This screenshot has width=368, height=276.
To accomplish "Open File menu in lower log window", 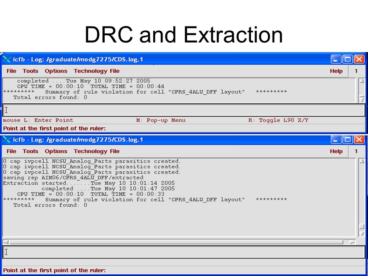I will (x=11, y=151).
